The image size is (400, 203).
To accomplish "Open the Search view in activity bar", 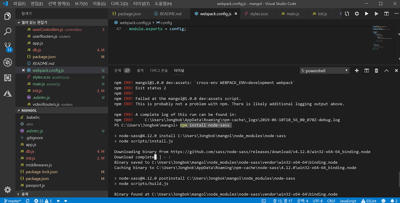I will point(7,31).
